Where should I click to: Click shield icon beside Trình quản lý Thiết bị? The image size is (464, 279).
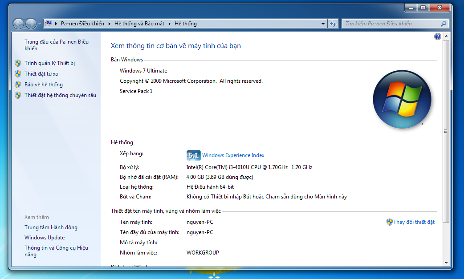[x=18, y=63]
